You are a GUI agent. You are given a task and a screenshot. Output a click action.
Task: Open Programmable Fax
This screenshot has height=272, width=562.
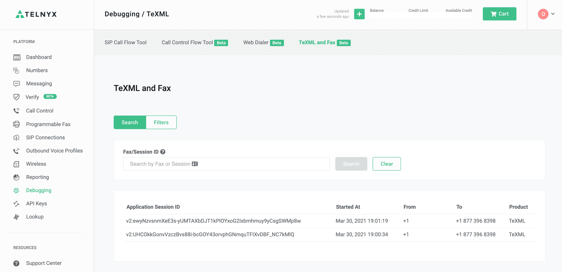(x=48, y=124)
